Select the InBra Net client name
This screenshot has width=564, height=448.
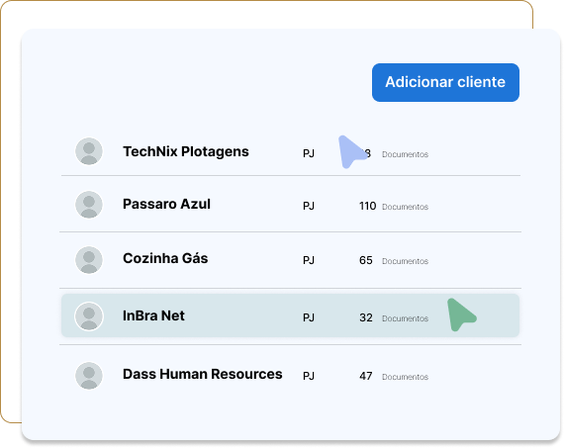point(153,315)
